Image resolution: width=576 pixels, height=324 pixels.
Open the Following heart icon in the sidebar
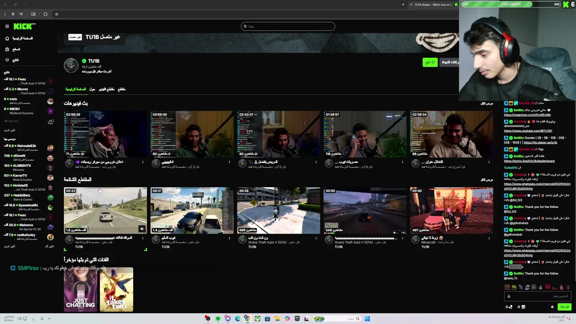7,60
